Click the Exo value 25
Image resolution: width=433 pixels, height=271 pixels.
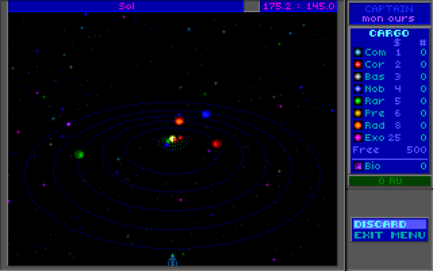coord(394,138)
